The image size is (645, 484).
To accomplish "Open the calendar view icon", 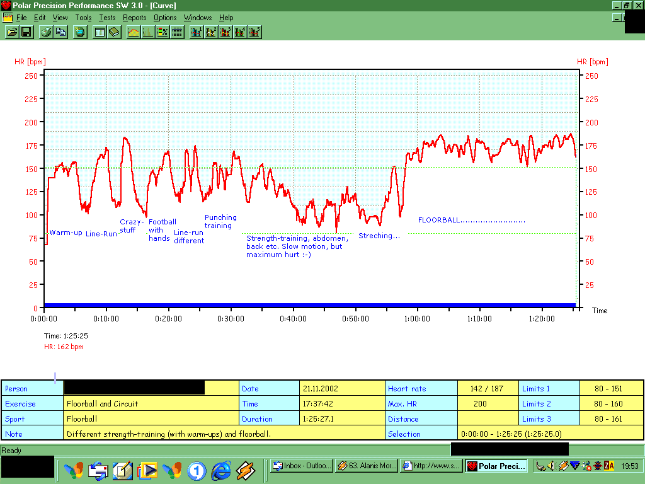I will (99, 32).
